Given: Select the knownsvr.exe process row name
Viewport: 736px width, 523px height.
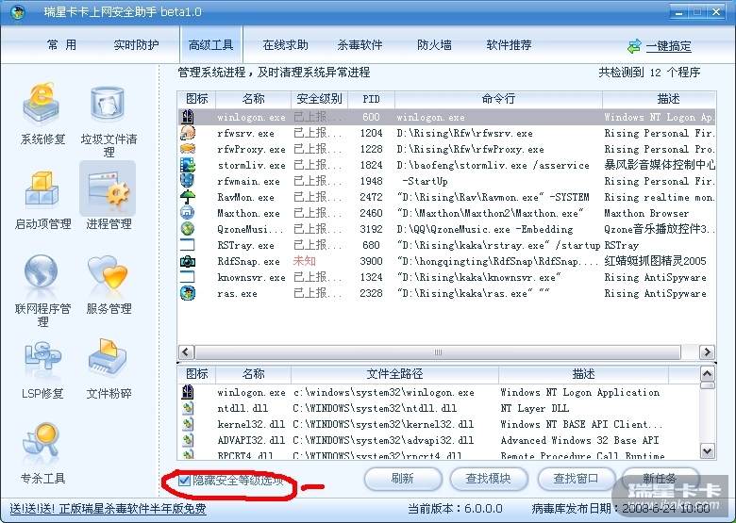Looking at the screenshot, I should point(251,277).
